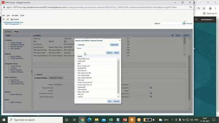Click the New document icon in toolbar
The height and width of the screenshot is (123, 219).
3,19
